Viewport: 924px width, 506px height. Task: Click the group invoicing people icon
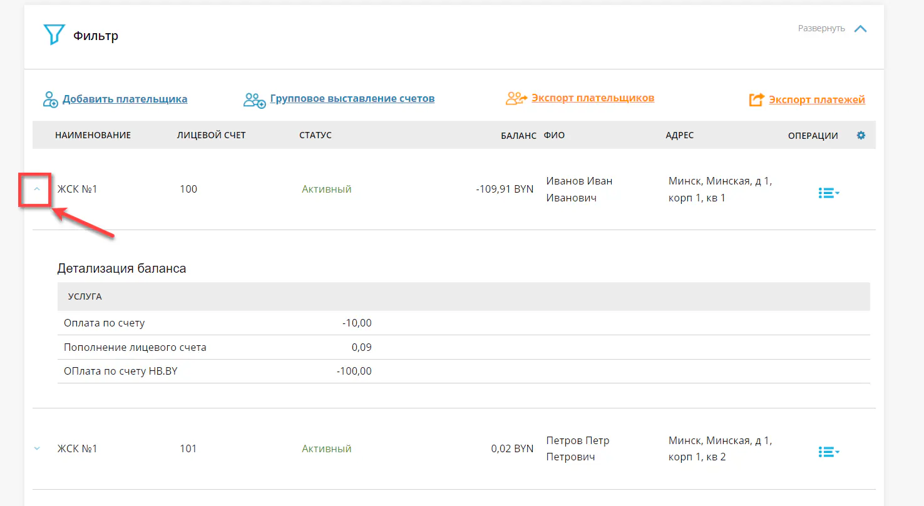254,99
